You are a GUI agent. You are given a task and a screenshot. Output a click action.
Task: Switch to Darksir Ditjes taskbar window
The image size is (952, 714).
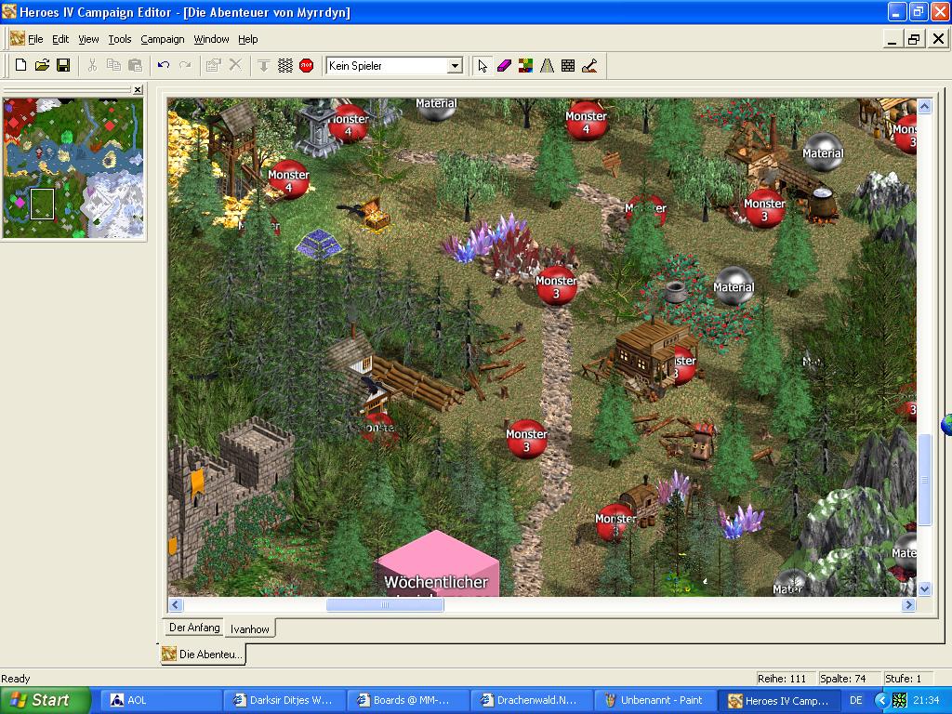click(284, 700)
